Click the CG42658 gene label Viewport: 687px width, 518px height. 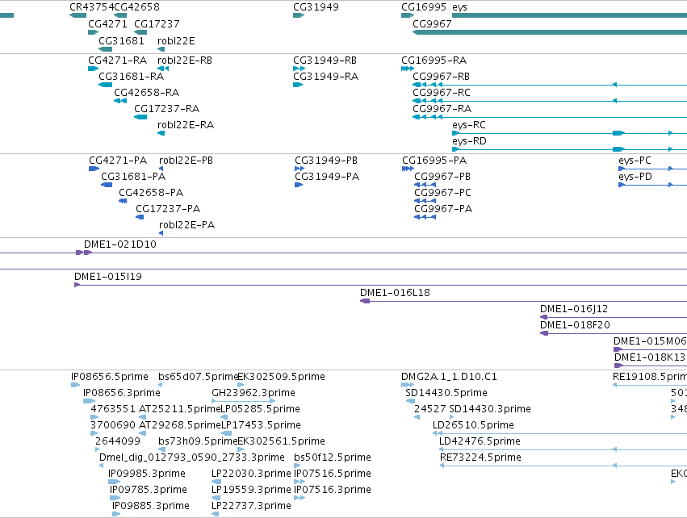pos(136,7)
